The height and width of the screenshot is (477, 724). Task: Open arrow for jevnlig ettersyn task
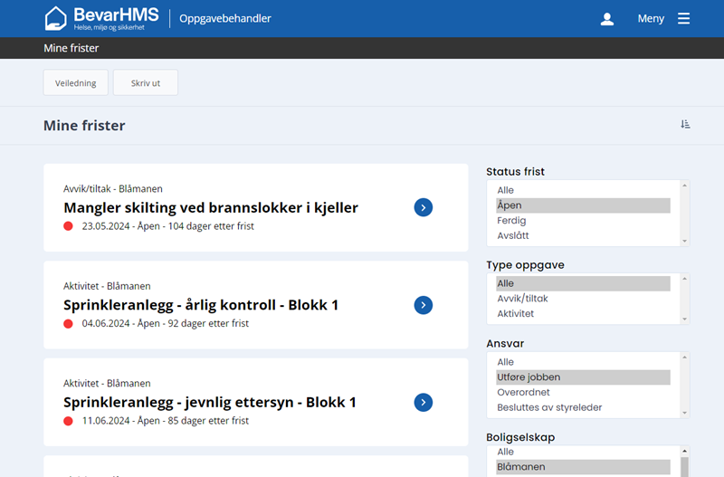coord(424,402)
